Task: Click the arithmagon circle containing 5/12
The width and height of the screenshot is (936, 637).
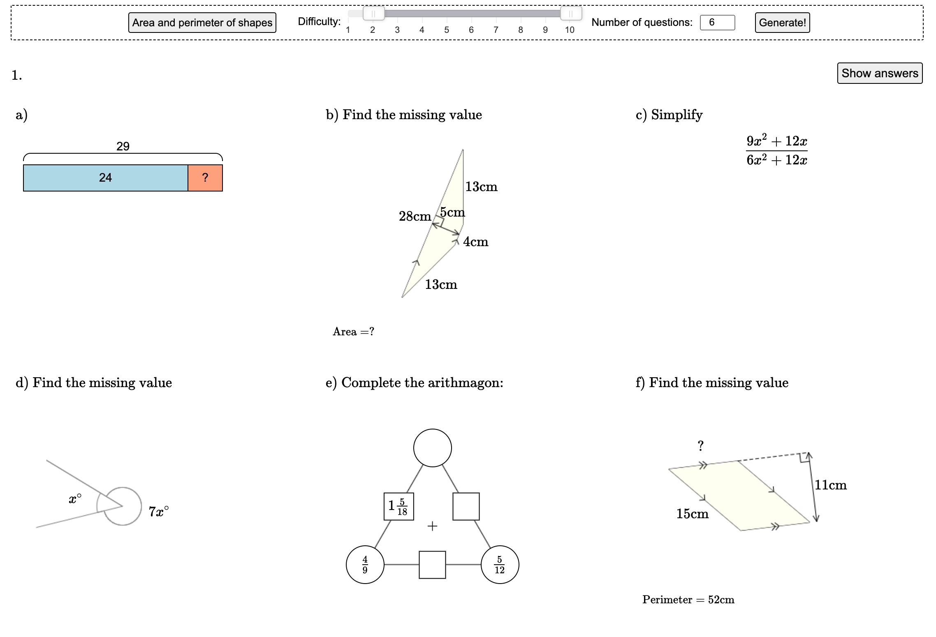Action: (500, 565)
